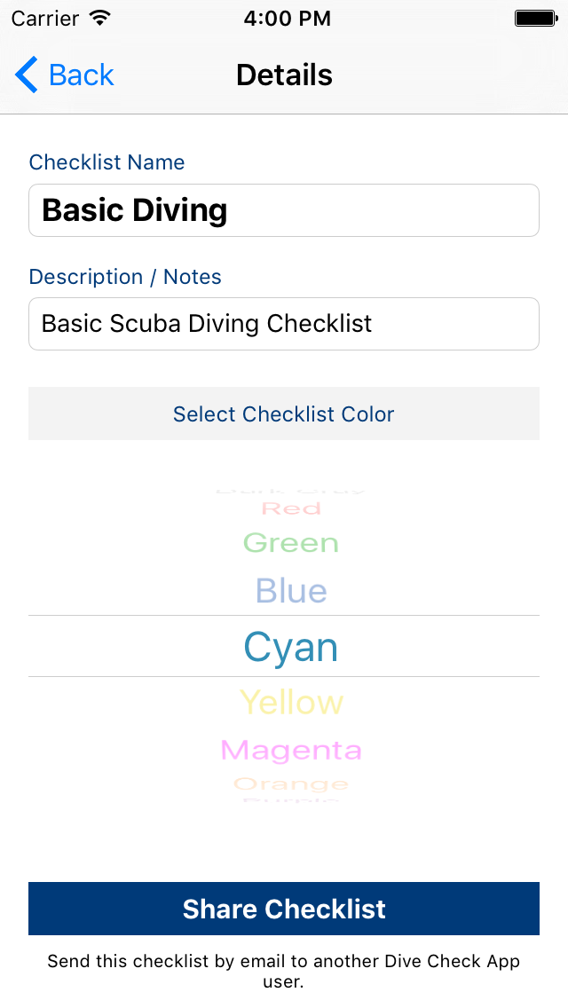Select Orange from the color options
Viewport: 568px width, 1008px height.
pyautogui.click(x=291, y=784)
